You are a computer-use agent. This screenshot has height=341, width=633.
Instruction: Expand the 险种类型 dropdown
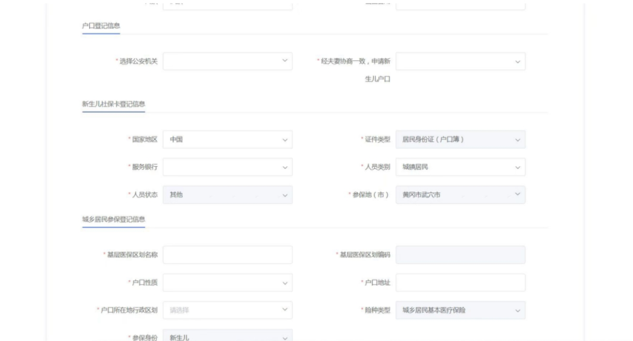tap(460, 310)
